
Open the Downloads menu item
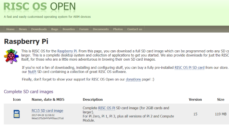coord(39,29)
